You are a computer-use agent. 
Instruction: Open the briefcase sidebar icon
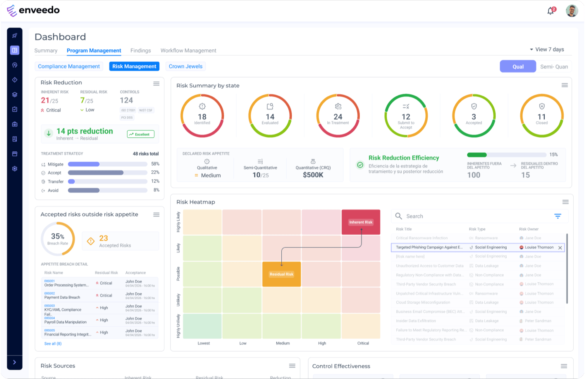click(15, 124)
